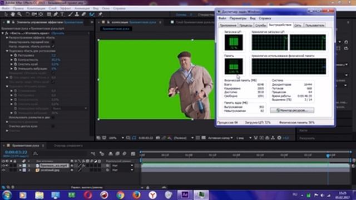Screen dimensions: 356x200
Task: Click the timeline zoom slider at bottom
Action: (147, 188)
